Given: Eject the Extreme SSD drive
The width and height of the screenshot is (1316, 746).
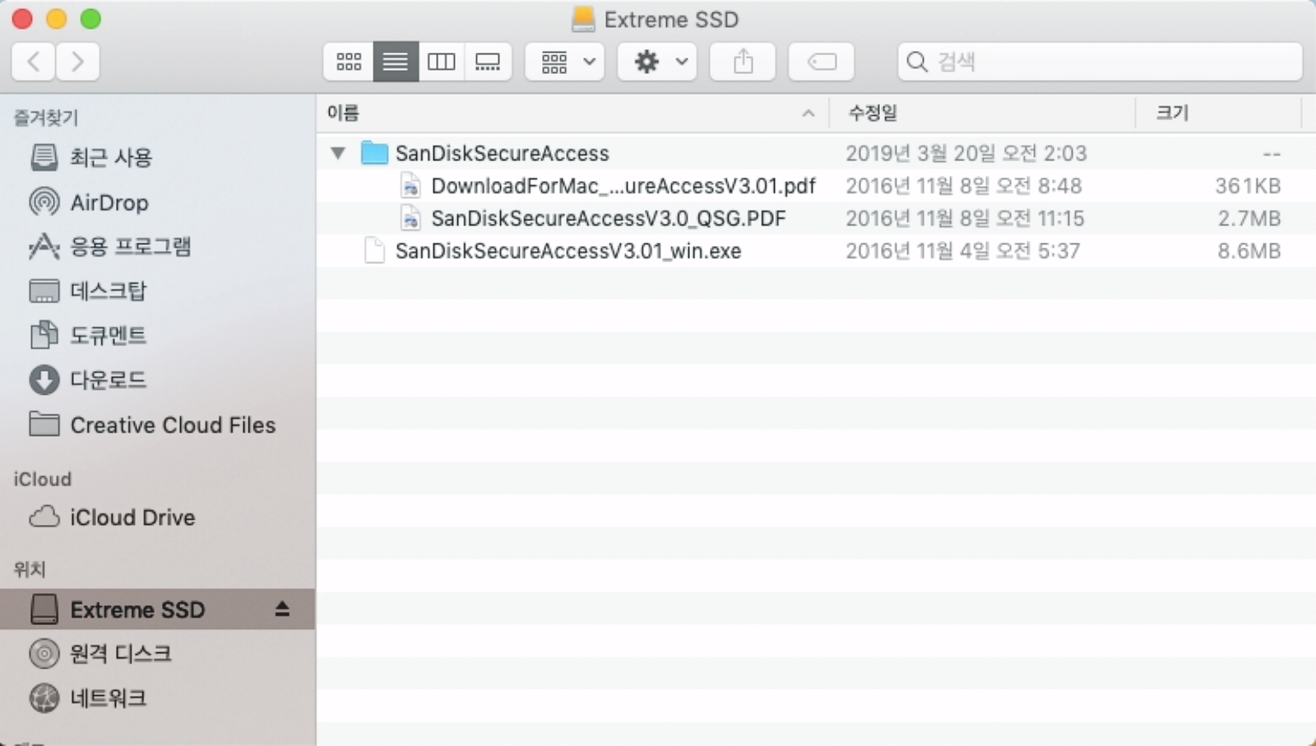Looking at the screenshot, I should pos(282,609).
